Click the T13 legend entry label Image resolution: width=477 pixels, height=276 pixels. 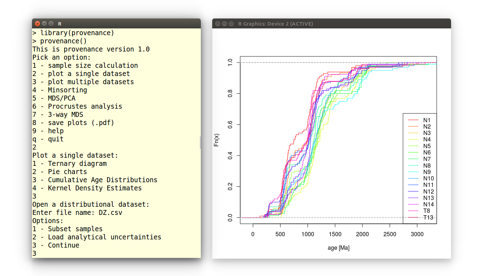click(x=428, y=217)
